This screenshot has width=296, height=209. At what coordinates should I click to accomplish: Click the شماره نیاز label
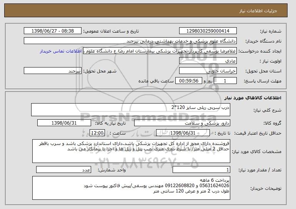(271, 31)
